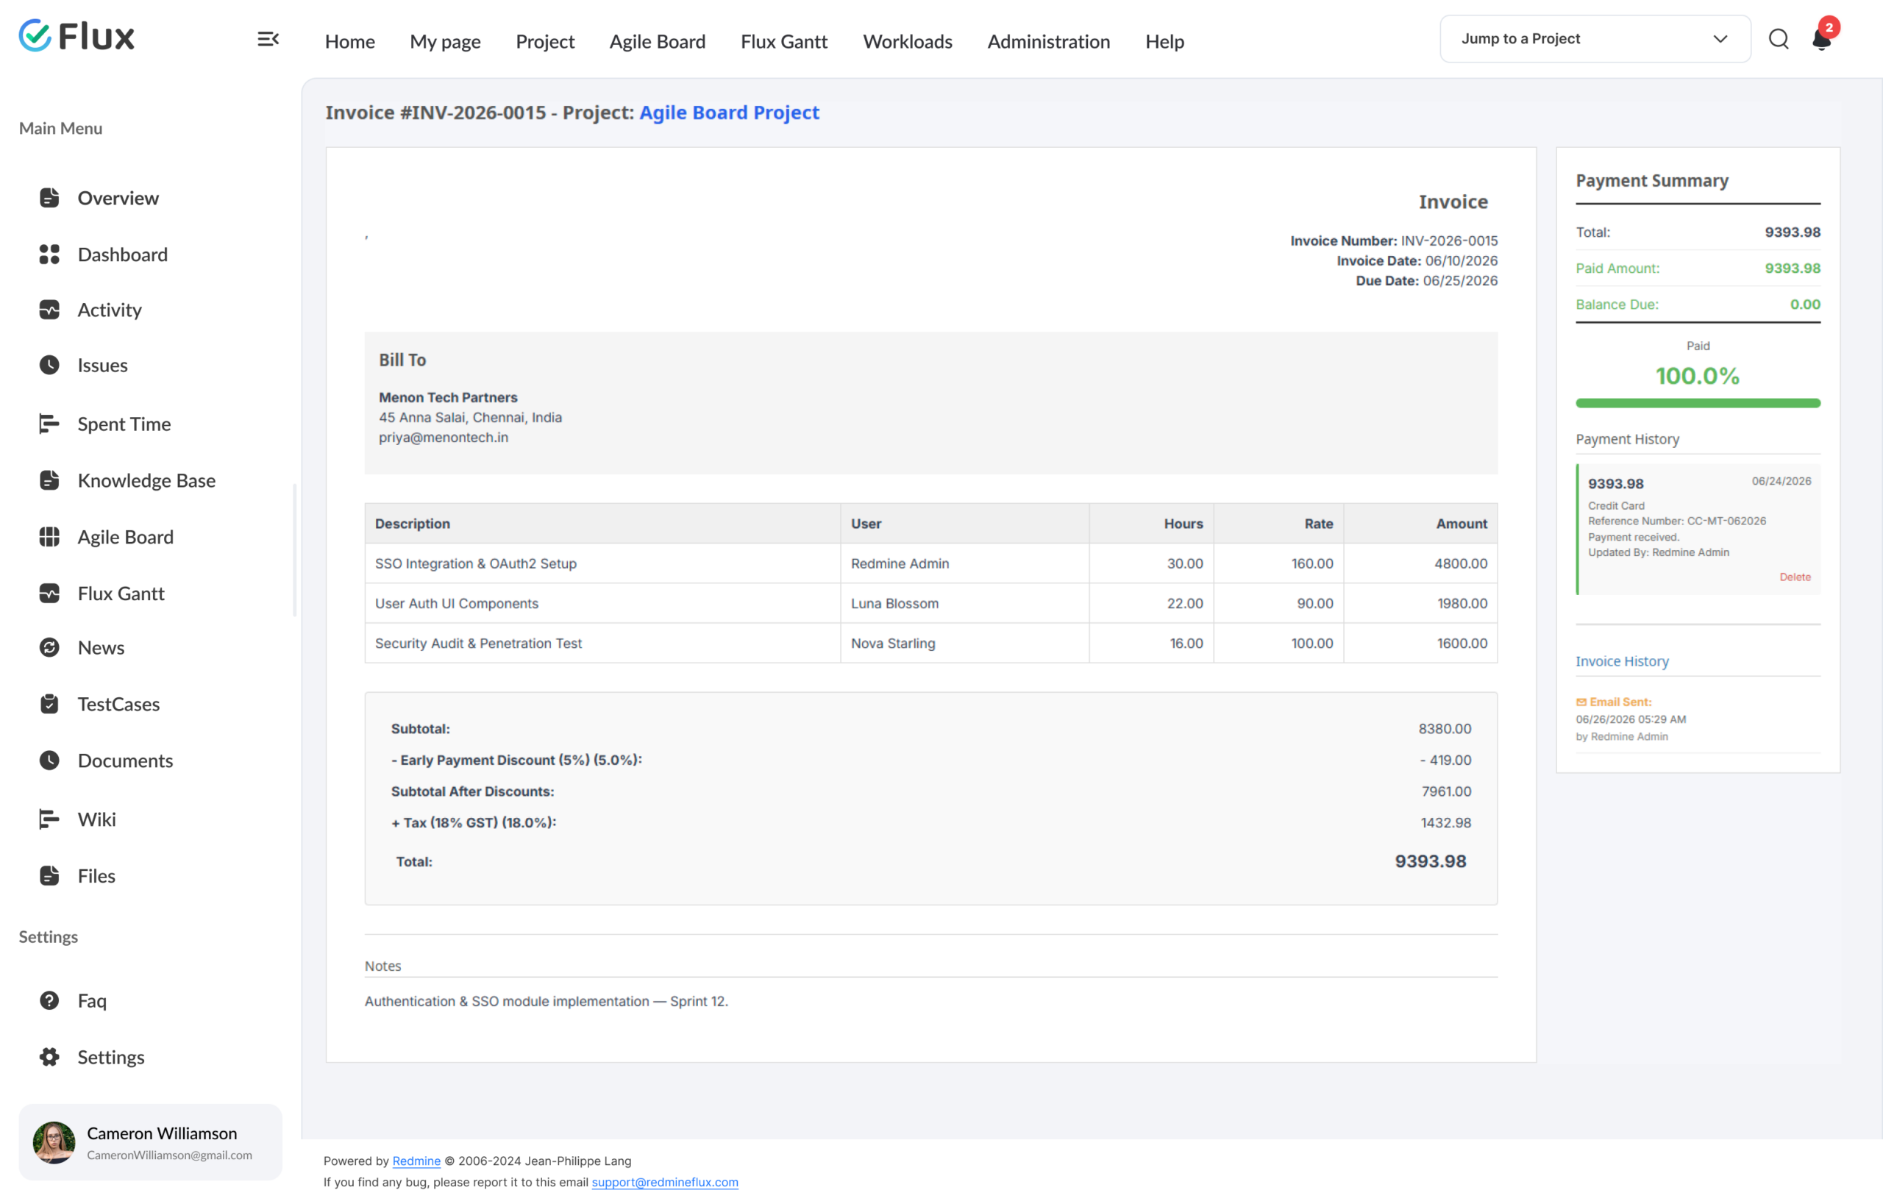Screen dimensions: 1883x1204
Task: Open the Invoice History heading link
Action: (x=1622, y=661)
